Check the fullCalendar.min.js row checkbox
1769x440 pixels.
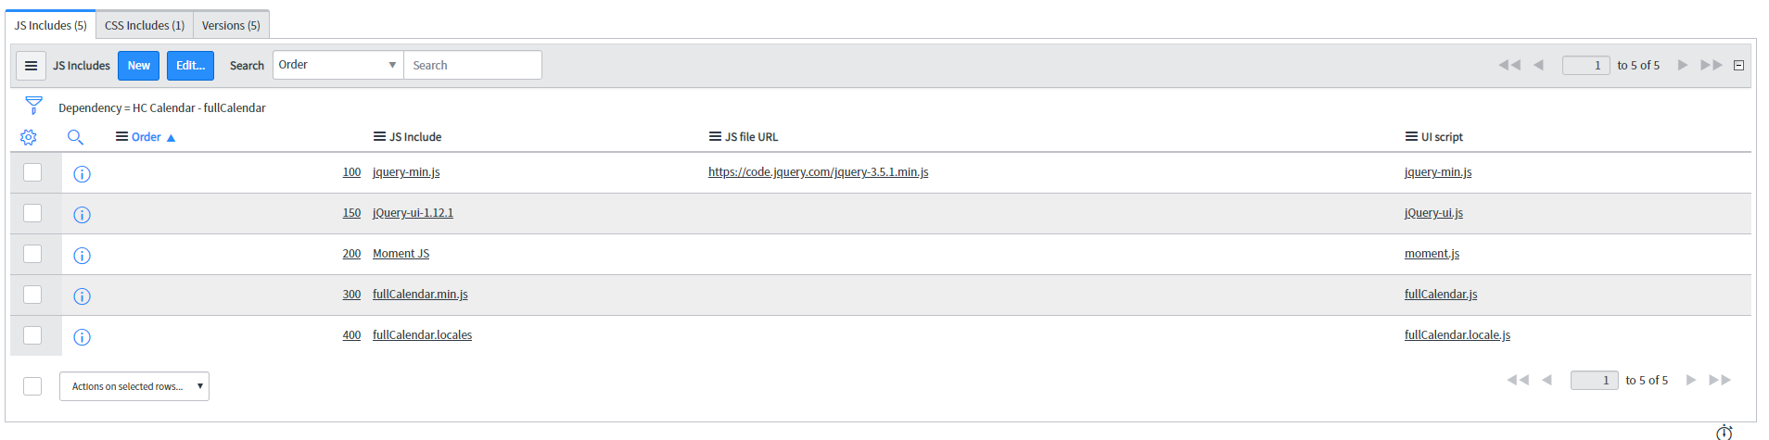[32, 295]
